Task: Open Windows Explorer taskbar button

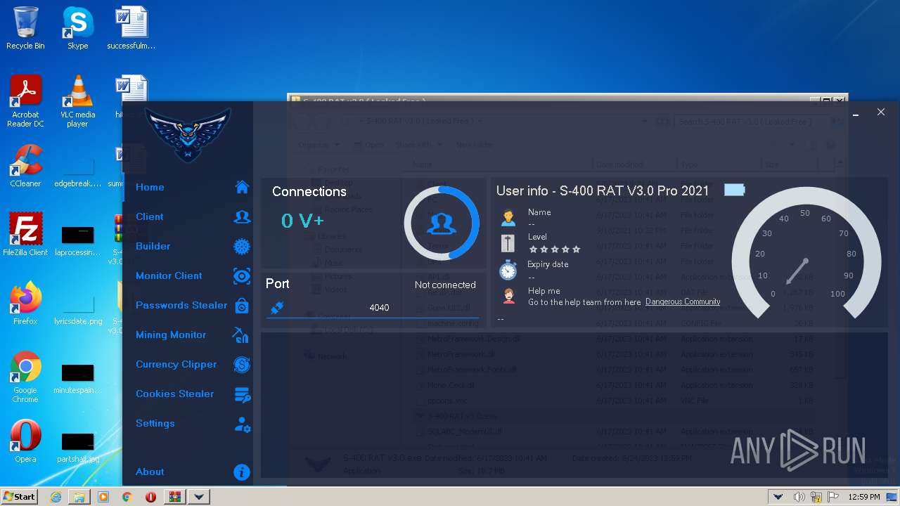Action: [x=79, y=497]
